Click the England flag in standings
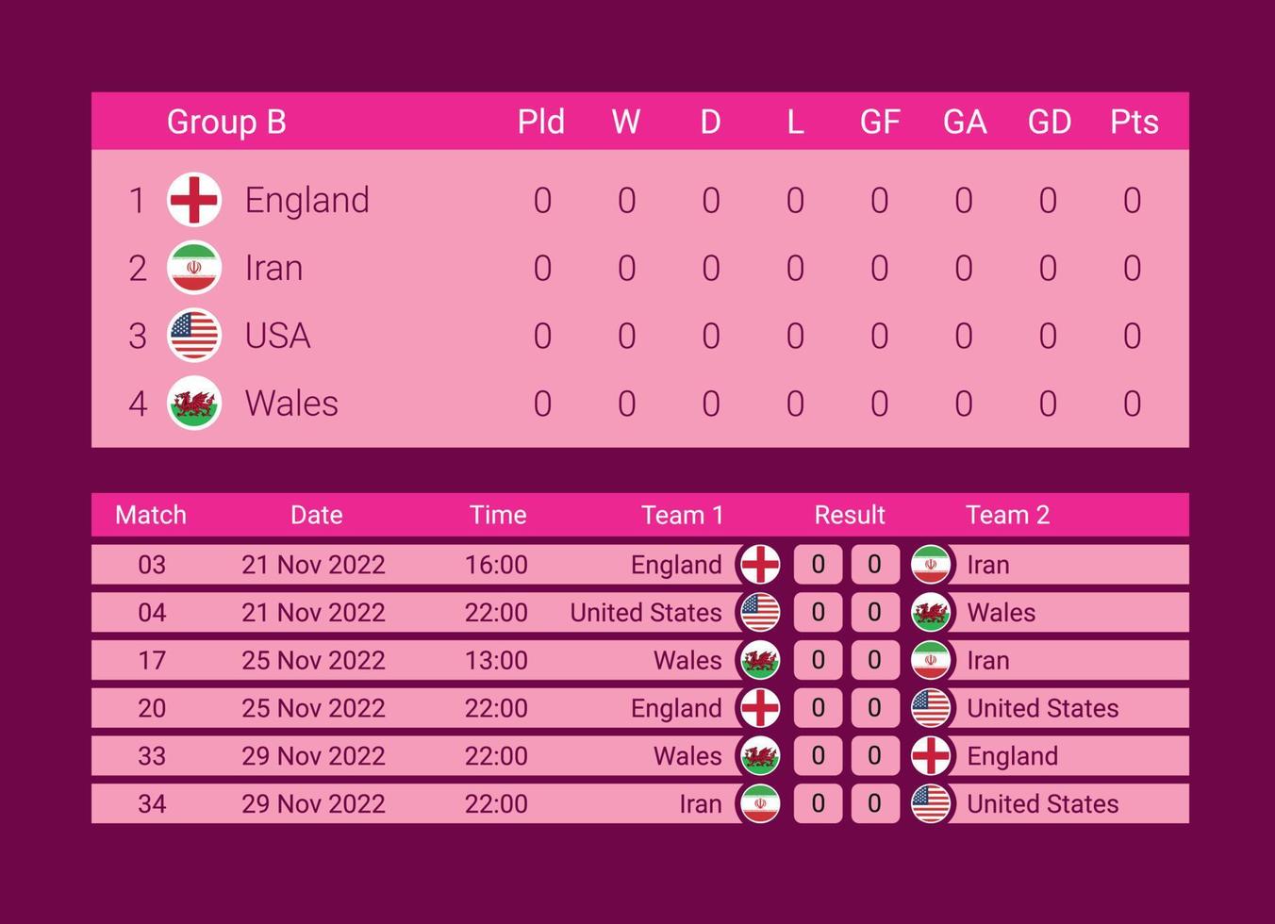The width and height of the screenshot is (1275, 924). tap(194, 200)
